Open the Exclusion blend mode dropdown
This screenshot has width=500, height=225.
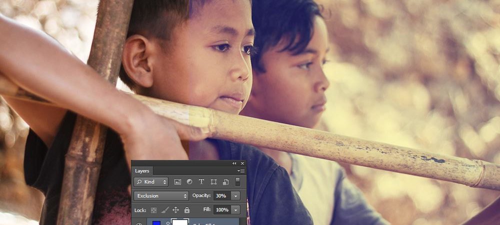tap(161, 195)
